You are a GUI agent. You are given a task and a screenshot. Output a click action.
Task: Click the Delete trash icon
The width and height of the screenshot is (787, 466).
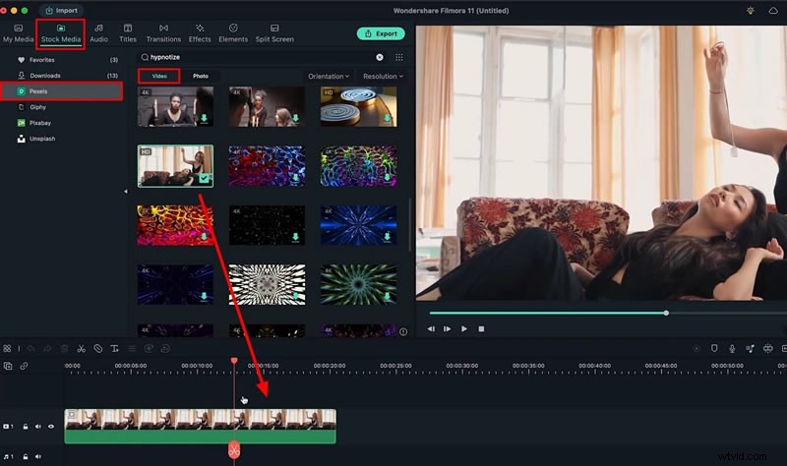pyautogui.click(x=64, y=349)
